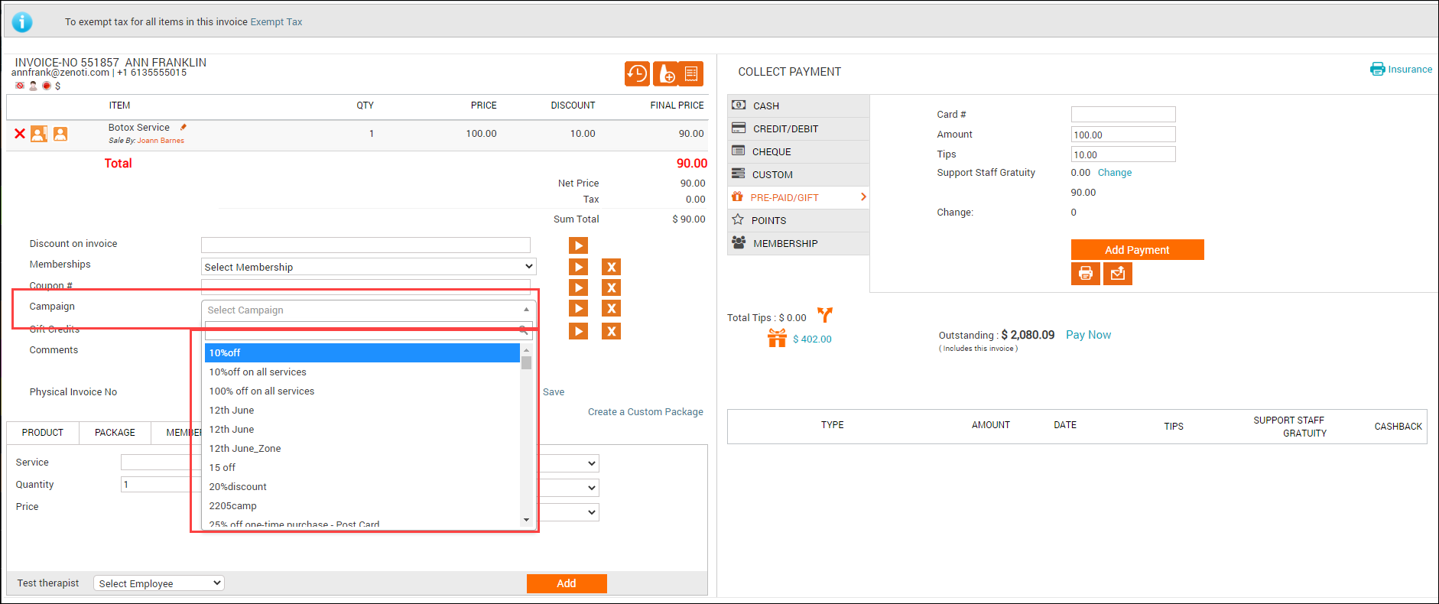Click the orange gift box icon
The width and height of the screenshot is (1439, 604).
[x=777, y=338]
